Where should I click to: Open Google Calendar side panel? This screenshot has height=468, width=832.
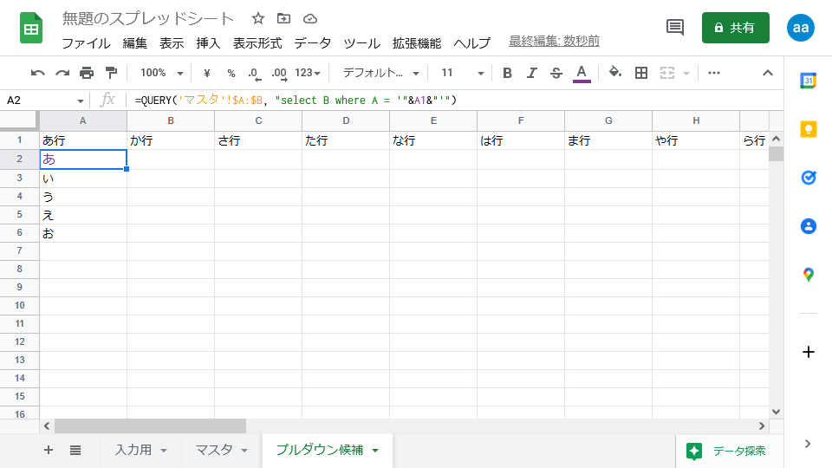point(808,81)
